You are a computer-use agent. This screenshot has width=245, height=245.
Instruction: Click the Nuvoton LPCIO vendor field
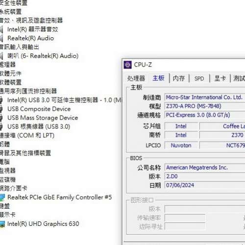pos(181,146)
